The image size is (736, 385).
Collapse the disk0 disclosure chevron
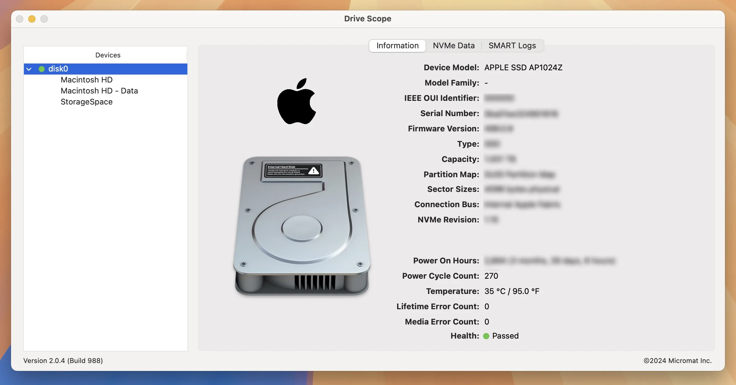pos(29,69)
